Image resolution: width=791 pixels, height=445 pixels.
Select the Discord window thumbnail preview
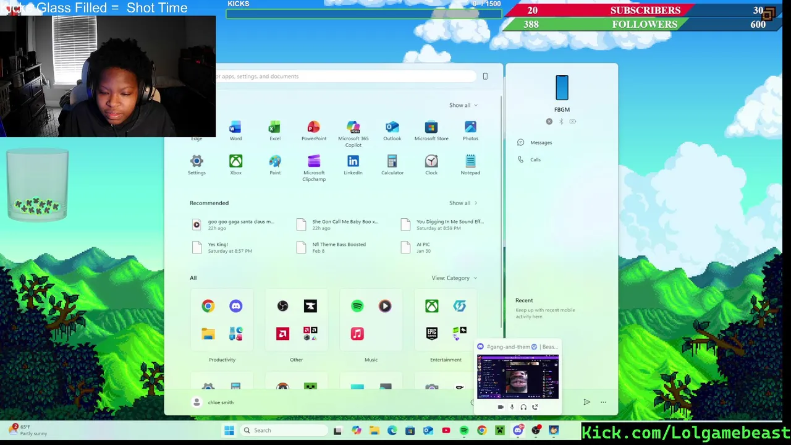click(x=518, y=376)
